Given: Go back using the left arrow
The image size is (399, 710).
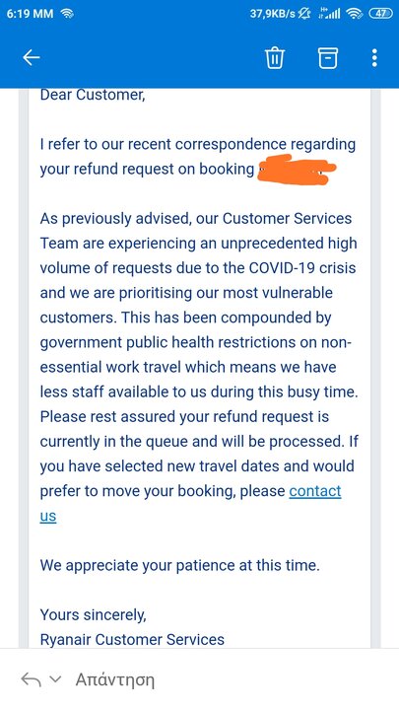Looking at the screenshot, I should click(x=32, y=58).
